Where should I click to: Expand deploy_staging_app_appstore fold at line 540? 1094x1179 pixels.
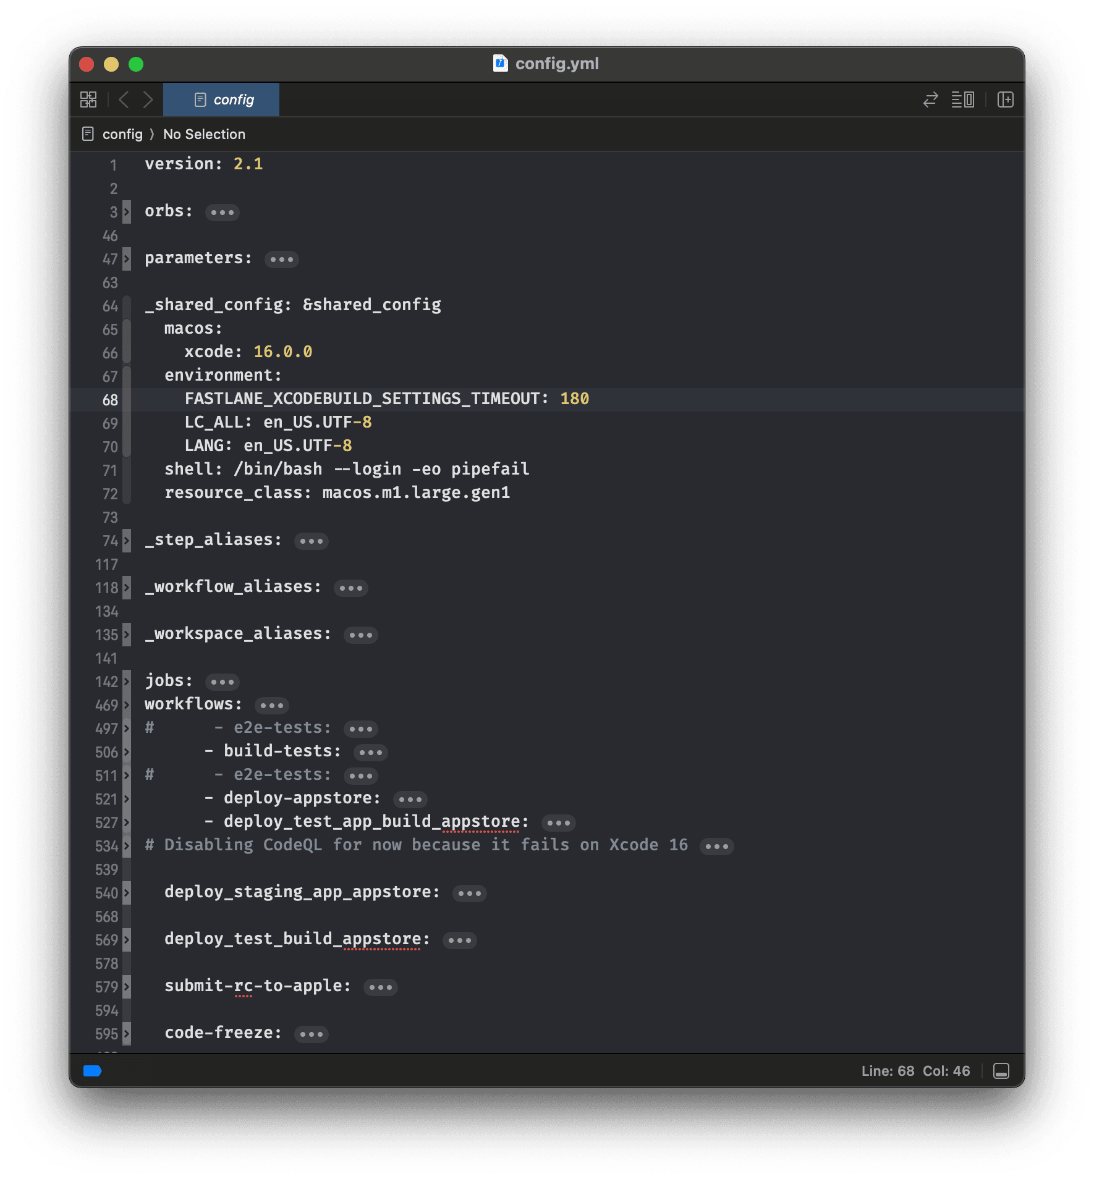tap(127, 893)
